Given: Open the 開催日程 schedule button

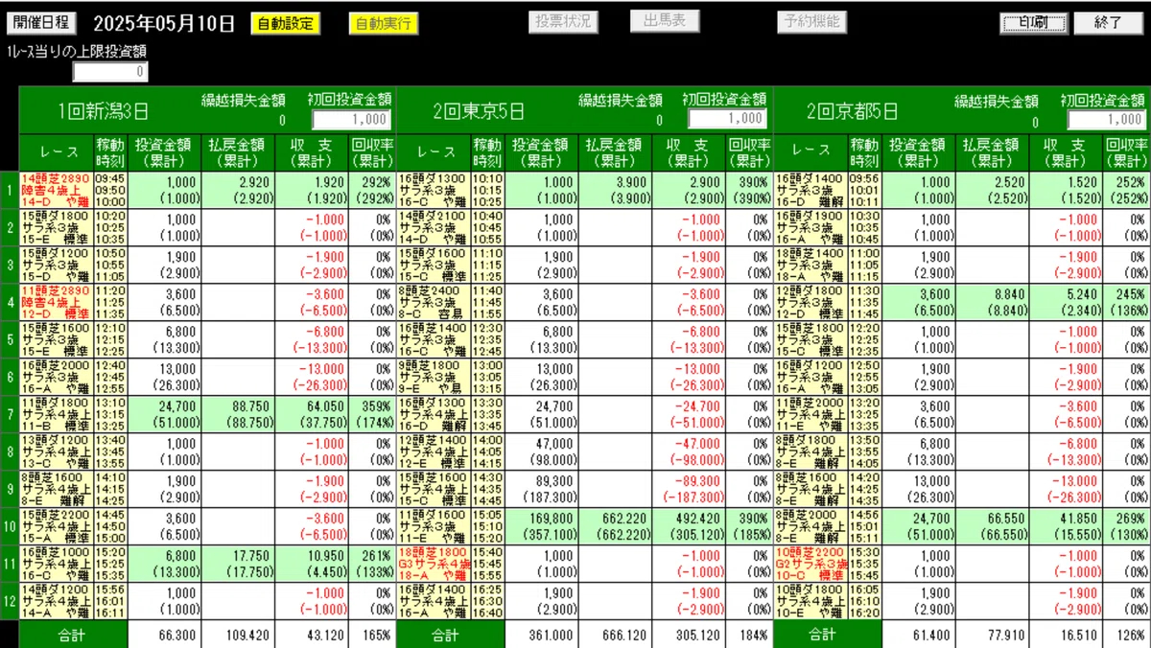Looking at the screenshot, I should click(x=41, y=22).
